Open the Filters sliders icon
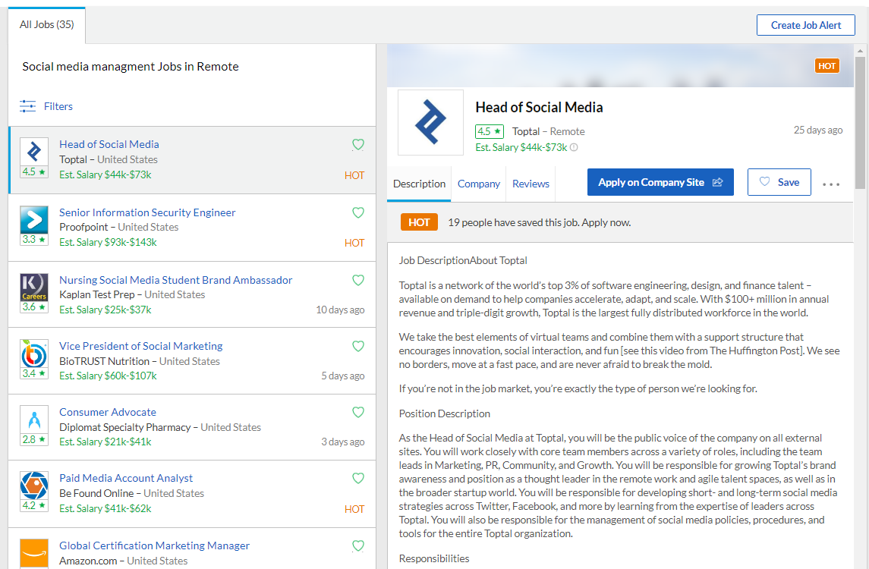This screenshot has height=569, width=869. tap(27, 106)
